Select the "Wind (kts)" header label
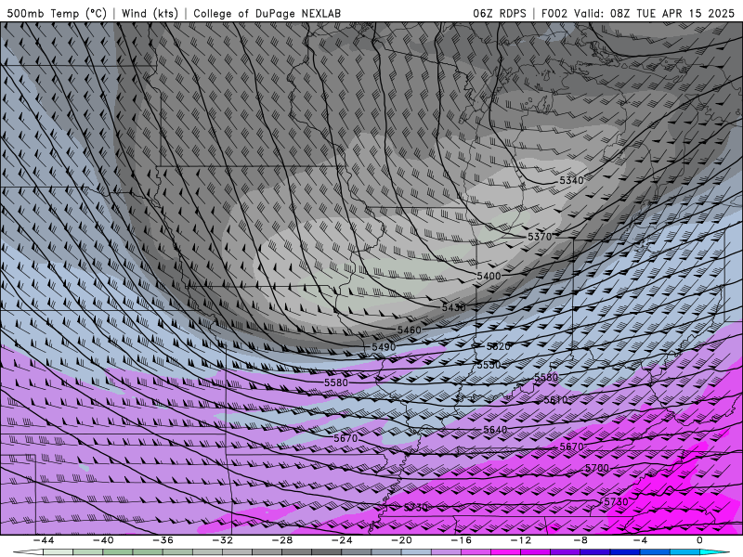 point(150,13)
